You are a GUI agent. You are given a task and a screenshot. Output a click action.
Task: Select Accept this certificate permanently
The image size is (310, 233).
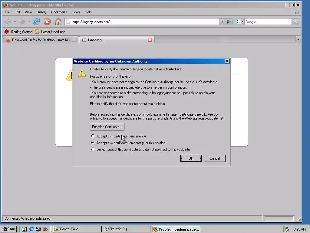click(x=93, y=136)
